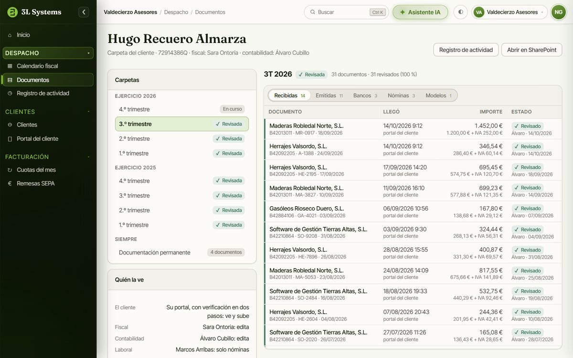
Task: Open Portal del cliente in sidebar
Action: point(48,138)
